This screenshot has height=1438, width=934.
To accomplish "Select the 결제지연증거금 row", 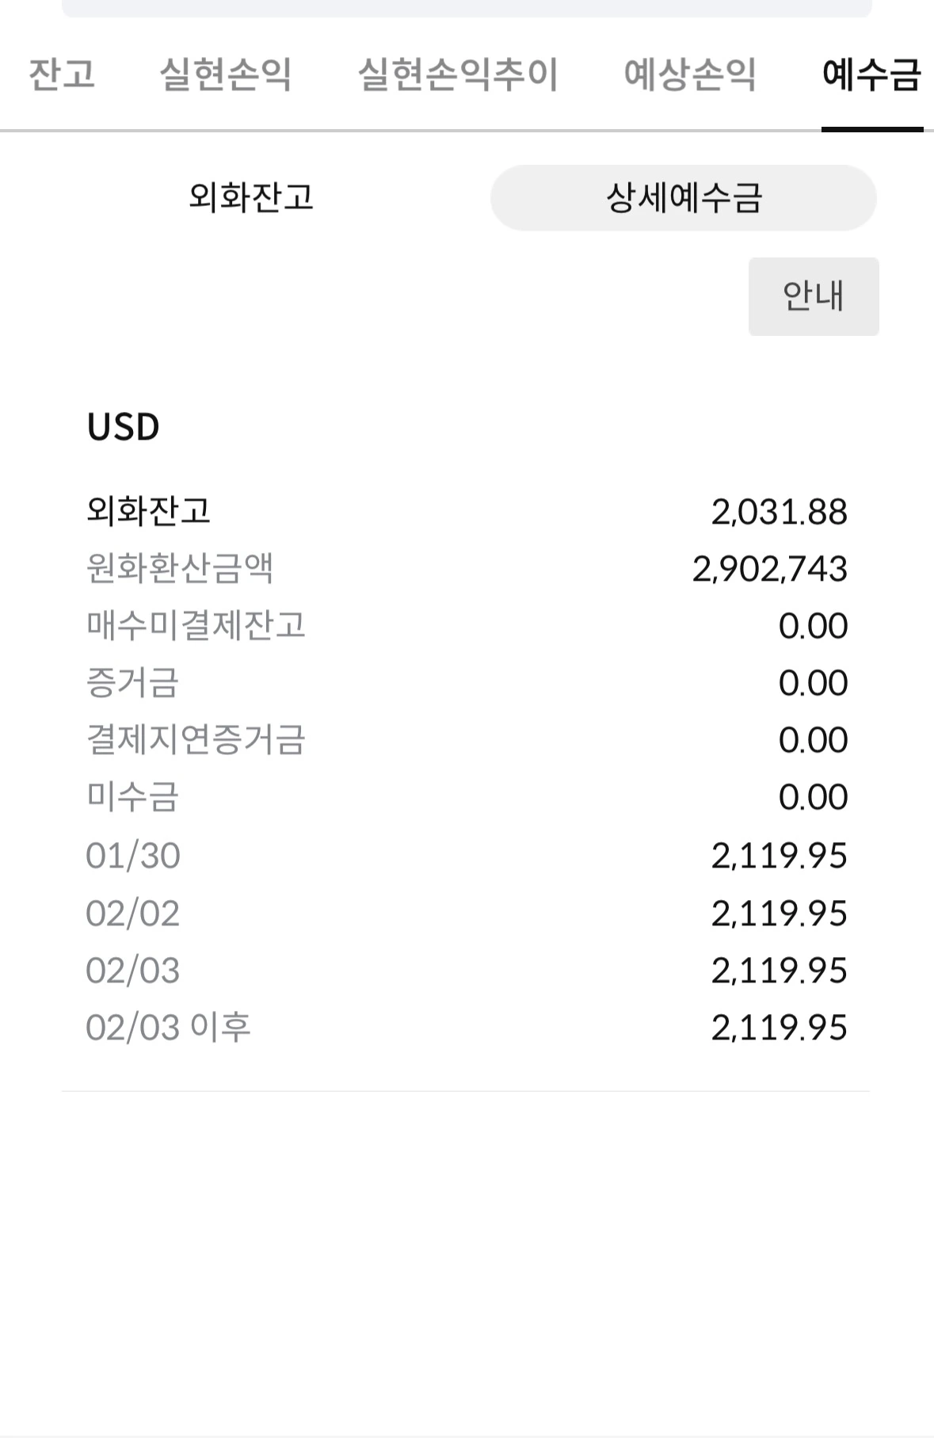I will coord(196,739).
